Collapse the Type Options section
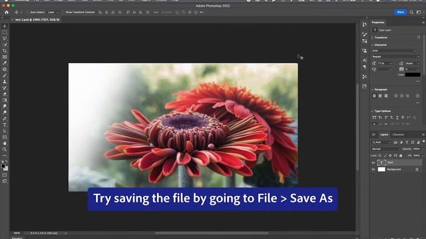The height and width of the screenshot is (239, 426). 373,111
